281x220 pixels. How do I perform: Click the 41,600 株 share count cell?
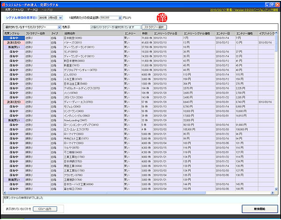click(x=147, y=43)
